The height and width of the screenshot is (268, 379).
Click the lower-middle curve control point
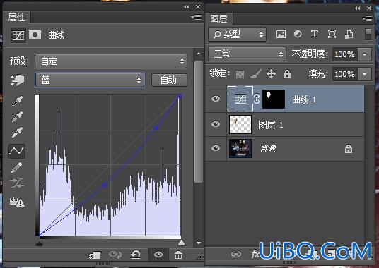105,185
